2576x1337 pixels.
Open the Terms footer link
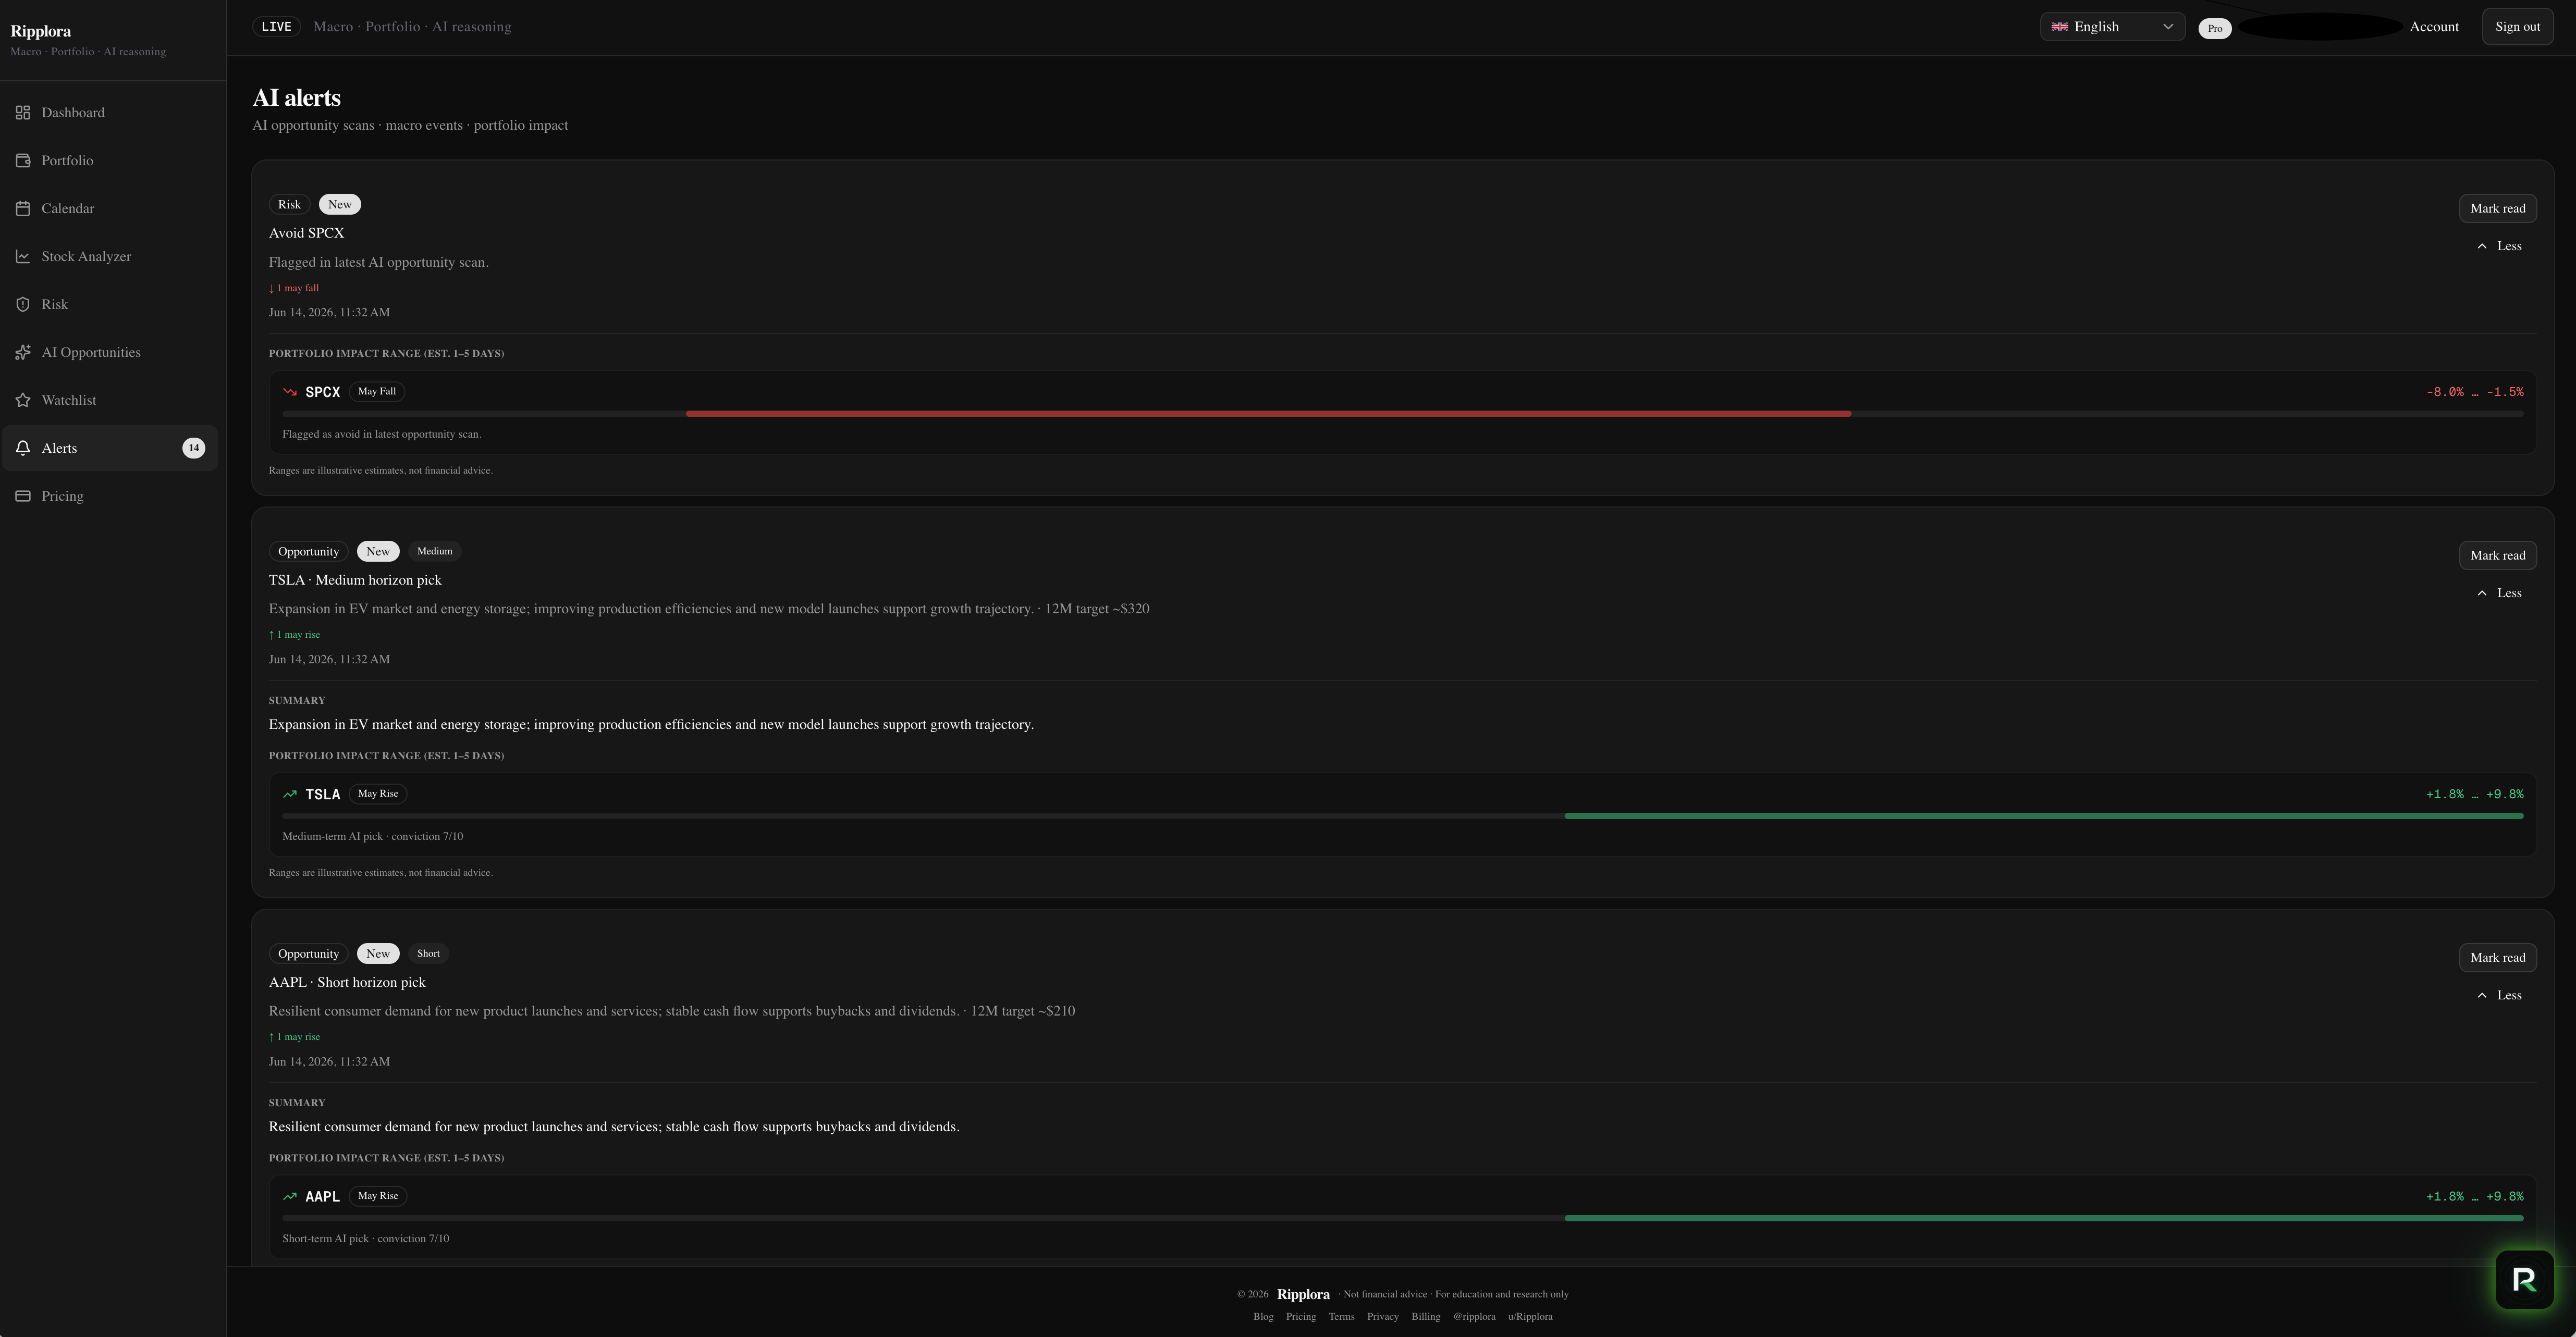(1341, 1317)
